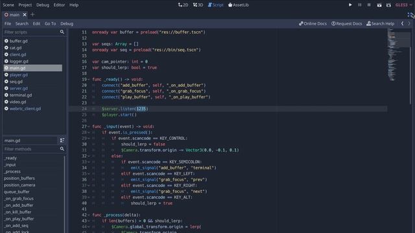This screenshot has height=233, width=415.
Task: Focus the Filter scripts field
Action: click(x=31, y=32)
